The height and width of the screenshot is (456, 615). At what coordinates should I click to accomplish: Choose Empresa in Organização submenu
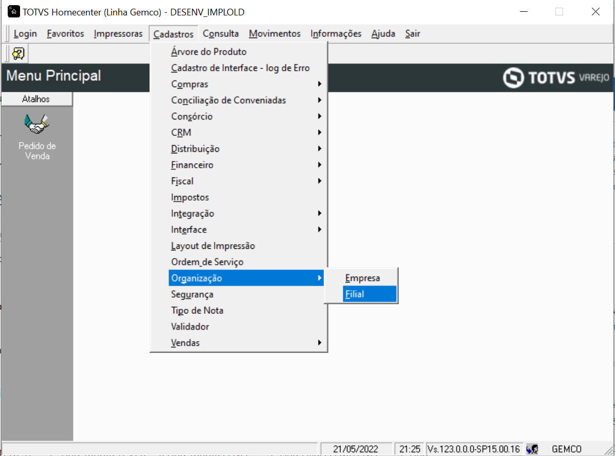pyautogui.click(x=369, y=278)
